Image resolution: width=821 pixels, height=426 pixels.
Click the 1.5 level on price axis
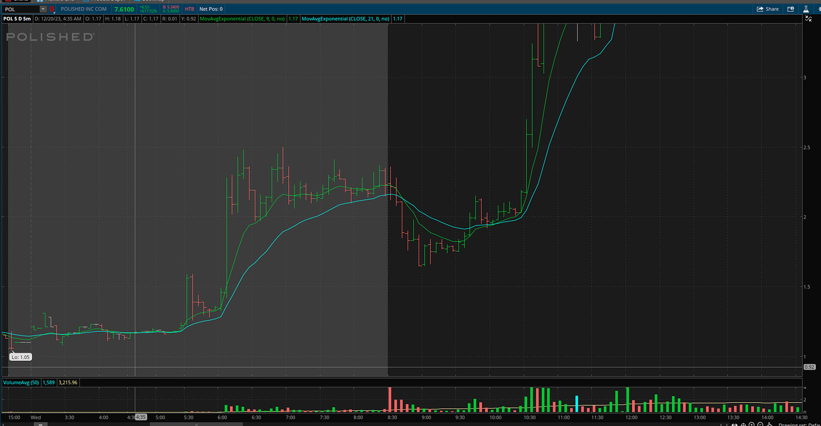pyautogui.click(x=806, y=287)
